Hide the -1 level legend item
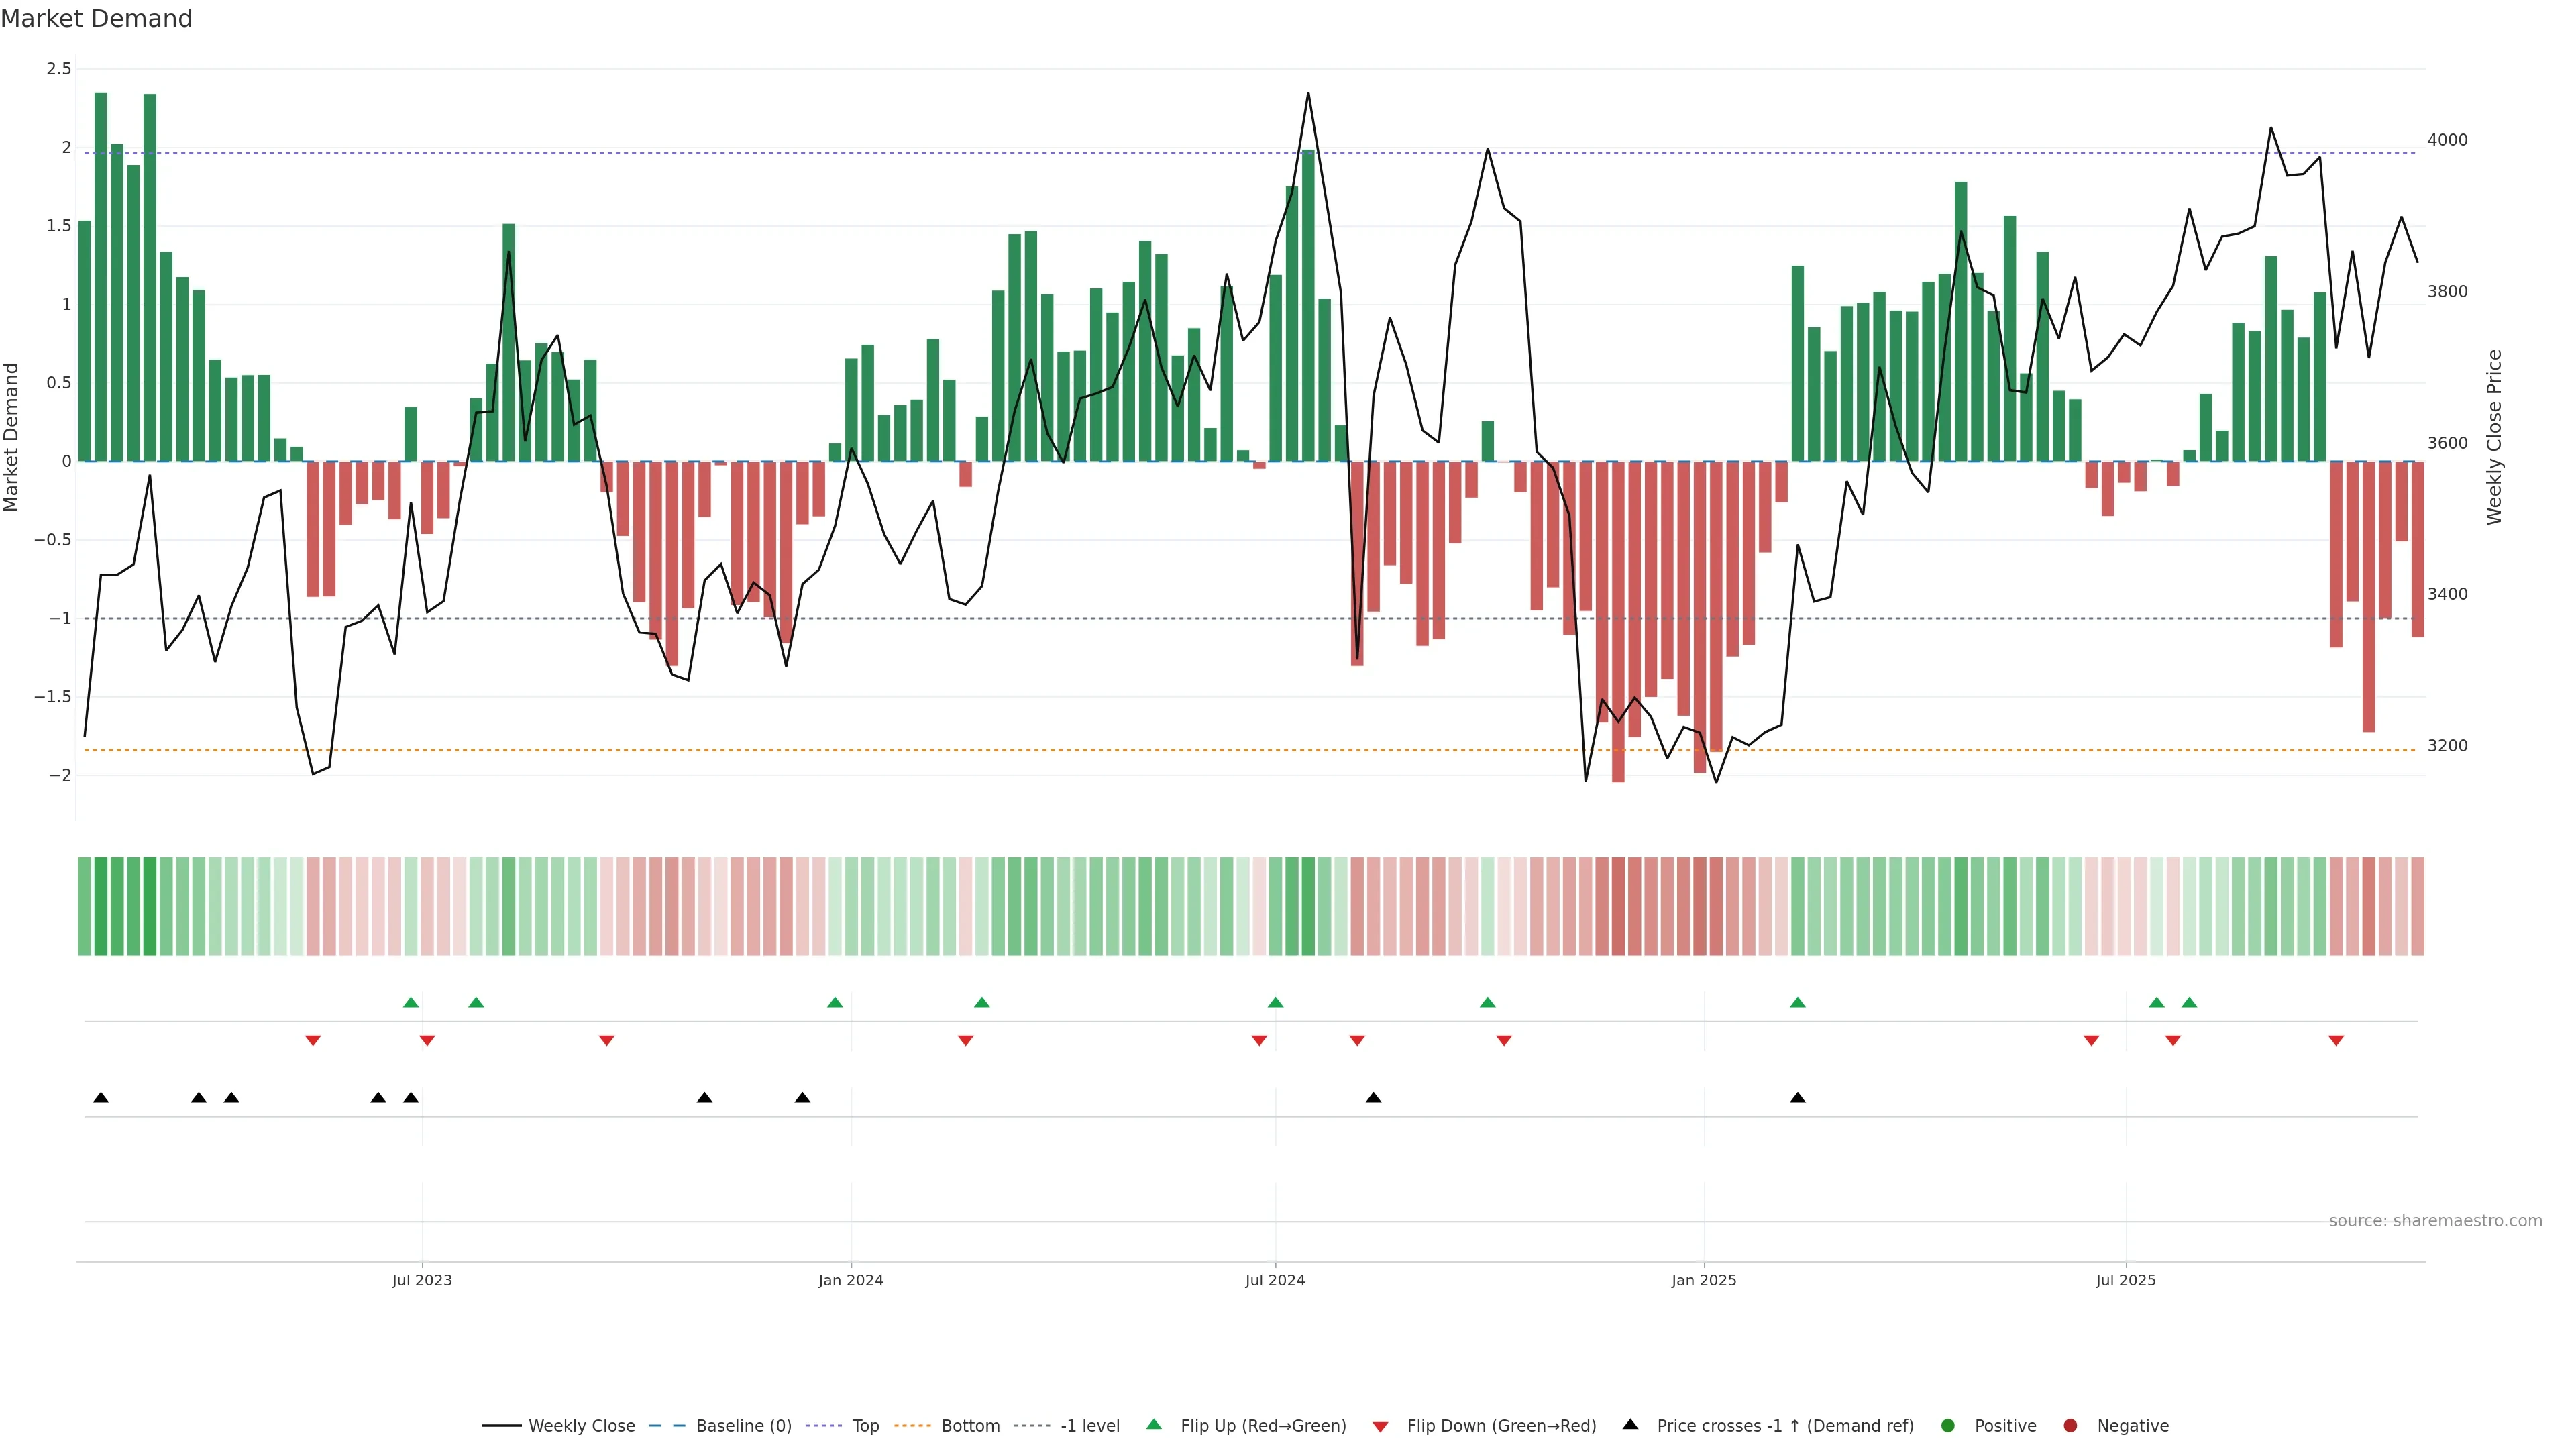Viewport: 2576px width, 1449px height. [x=1089, y=1426]
